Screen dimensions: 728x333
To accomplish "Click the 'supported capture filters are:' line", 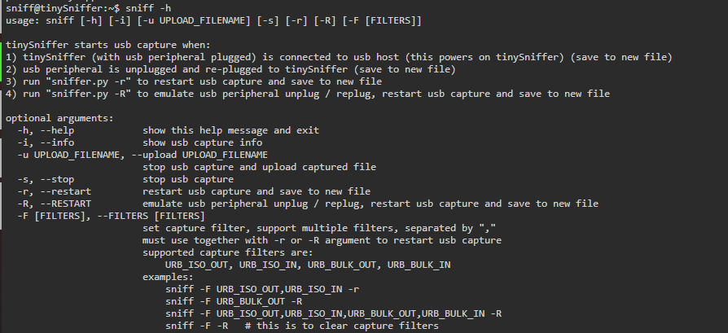I will (228, 252).
